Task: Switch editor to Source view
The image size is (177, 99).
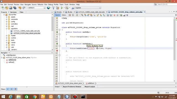Action: 58,15
